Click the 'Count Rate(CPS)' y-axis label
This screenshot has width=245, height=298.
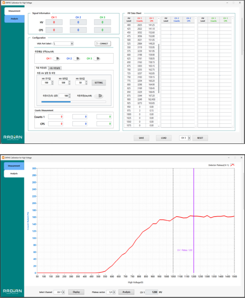coord(28,221)
